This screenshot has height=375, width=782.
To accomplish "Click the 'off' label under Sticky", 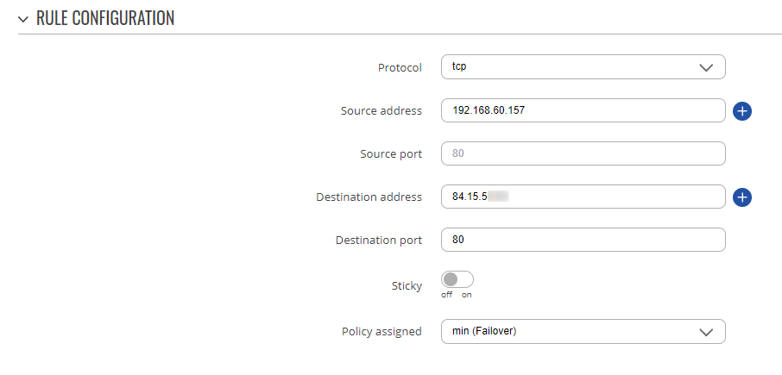I will [447, 295].
